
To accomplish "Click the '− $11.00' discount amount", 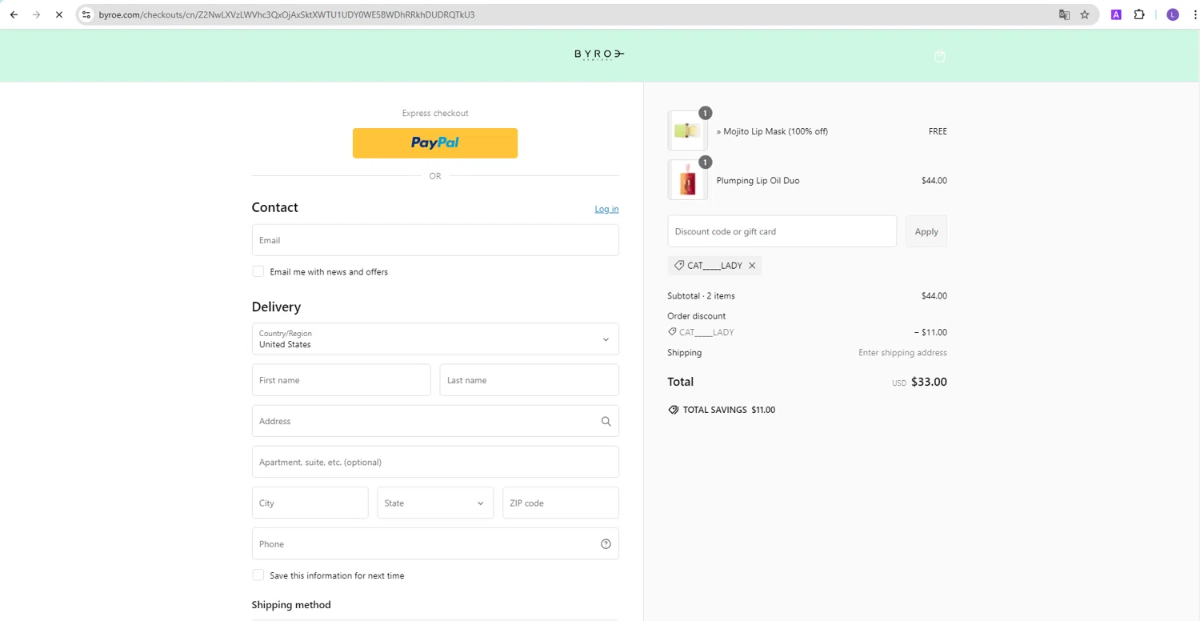I will coord(930,332).
